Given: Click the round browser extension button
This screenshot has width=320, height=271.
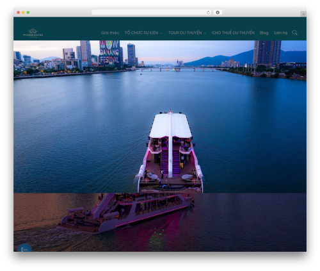Looking at the screenshot, I should [218, 12].
